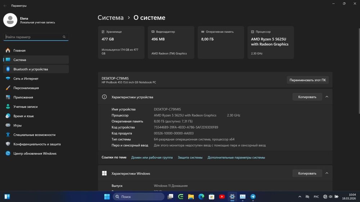Click the magnifier icon in the settings search box
The width and height of the screenshot is (360, 202).
click(64, 37)
